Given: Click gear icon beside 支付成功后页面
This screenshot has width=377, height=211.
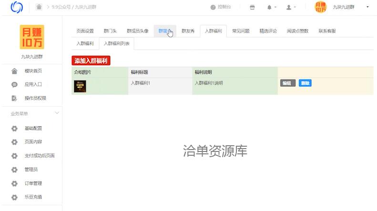Looking at the screenshot, I should pos(14,156).
